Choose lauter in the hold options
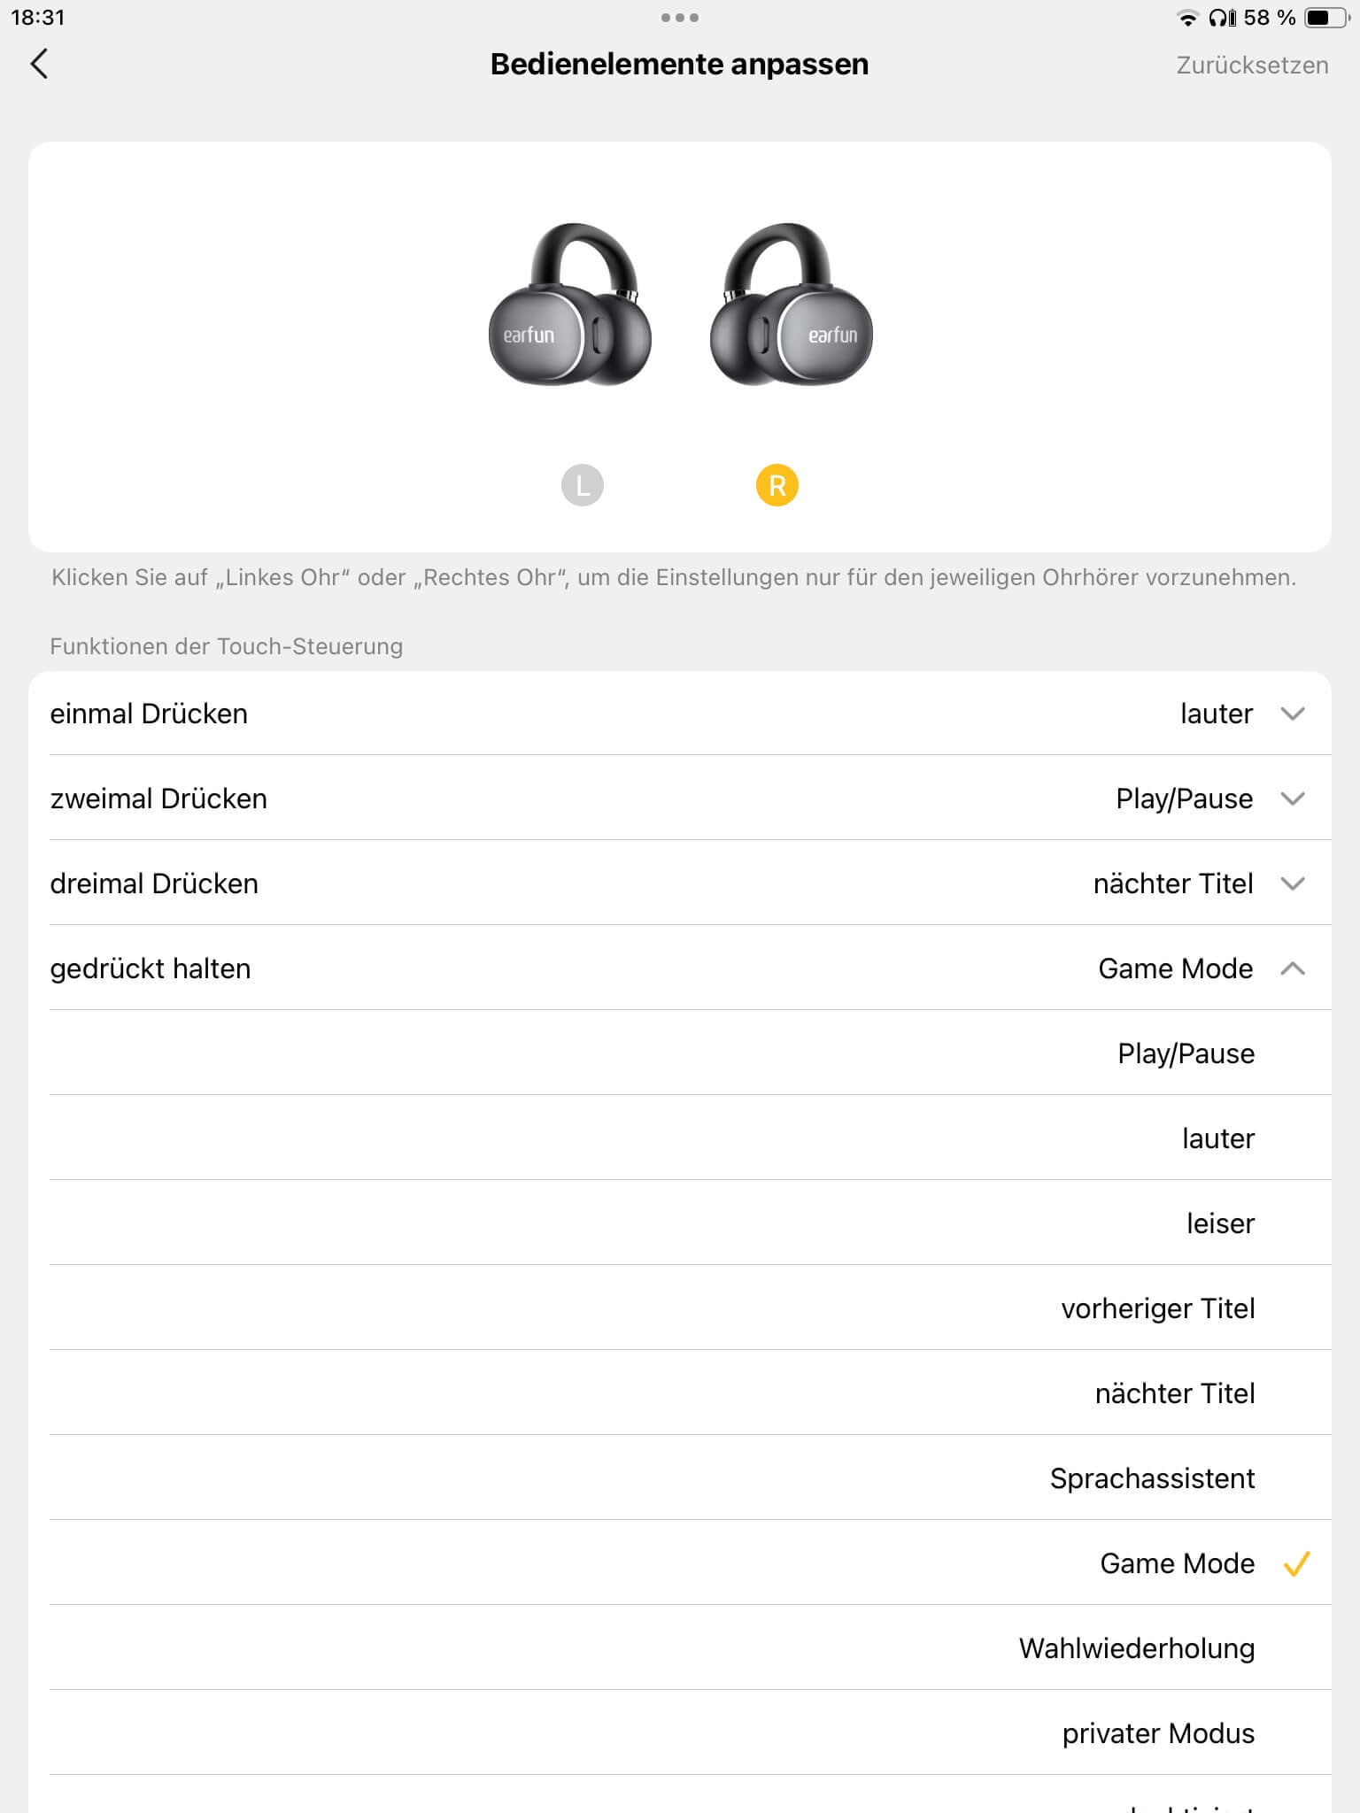The width and height of the screenshot is (1360, 1813). click(1218, 1138)
